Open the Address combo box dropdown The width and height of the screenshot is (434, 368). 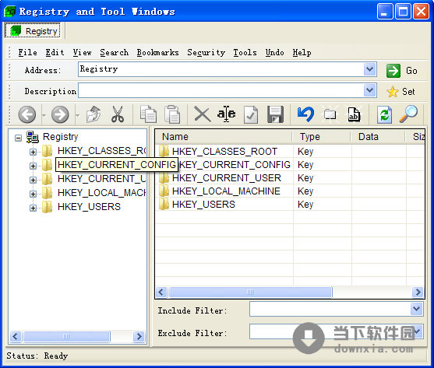370,69
